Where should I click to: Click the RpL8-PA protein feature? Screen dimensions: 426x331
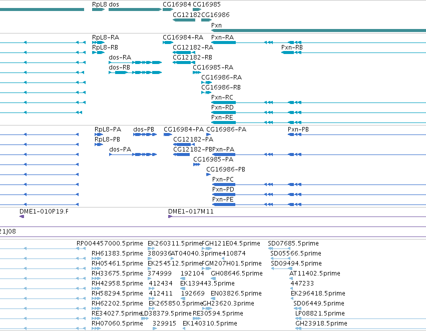pyautogui.click(x=99, y=134)
